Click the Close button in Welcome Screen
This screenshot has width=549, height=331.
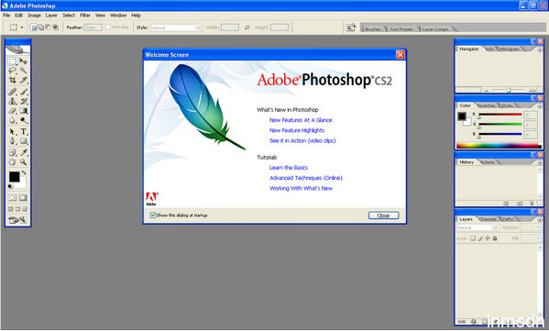383,215
